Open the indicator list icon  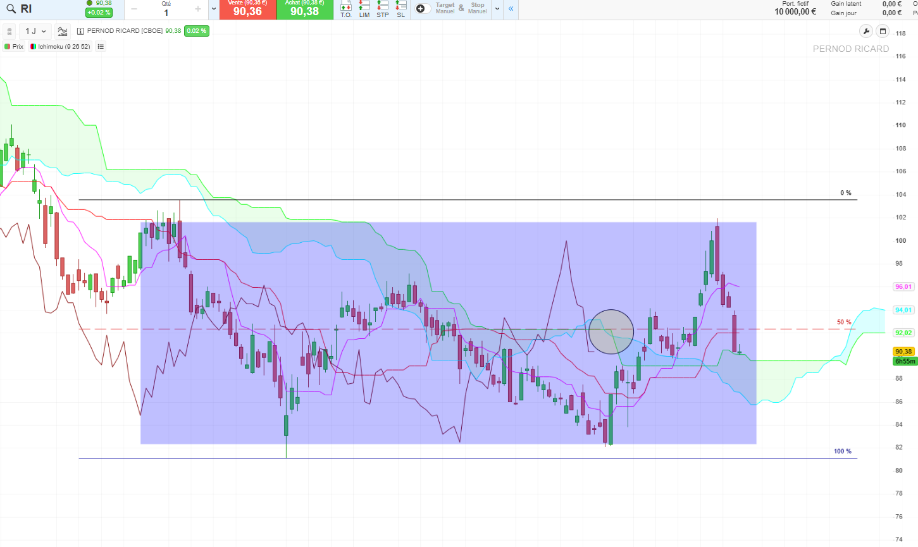click(x=101, y=46)
